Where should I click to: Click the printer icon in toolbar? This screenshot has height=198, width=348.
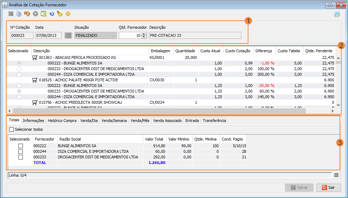click(19, 14)
